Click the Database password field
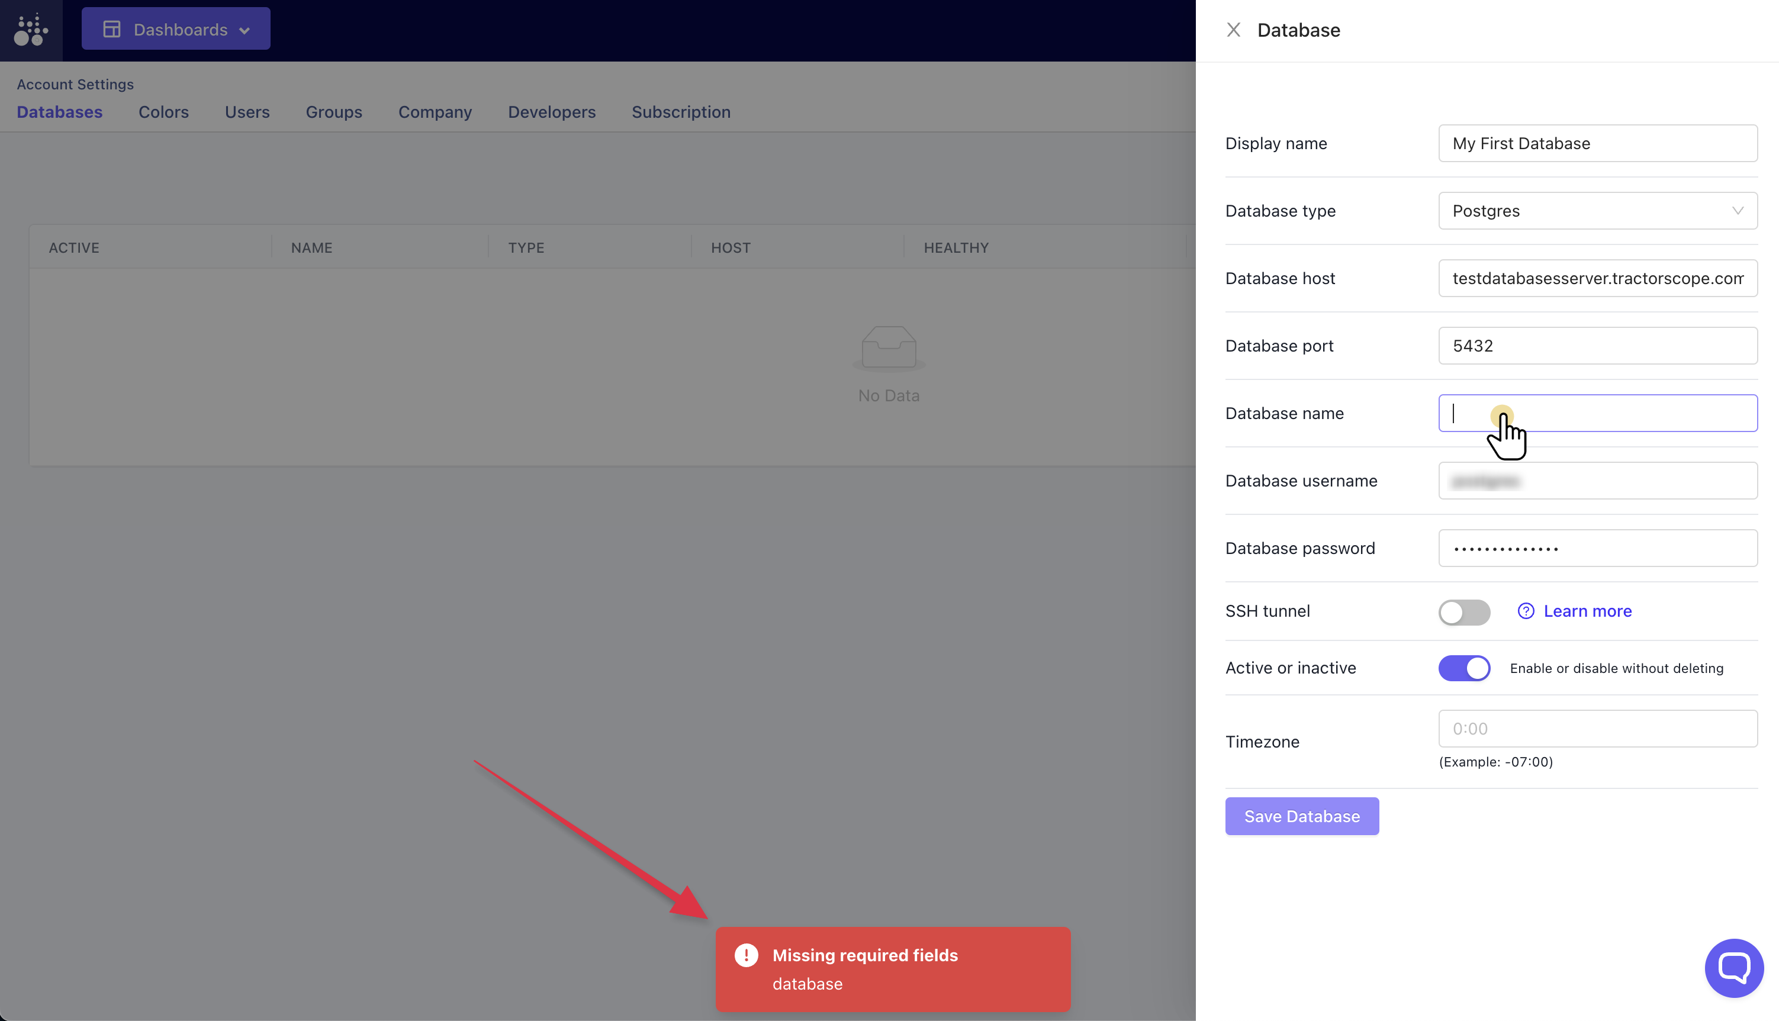Screen dimensions: 1779x1021 pos(1597,548)
